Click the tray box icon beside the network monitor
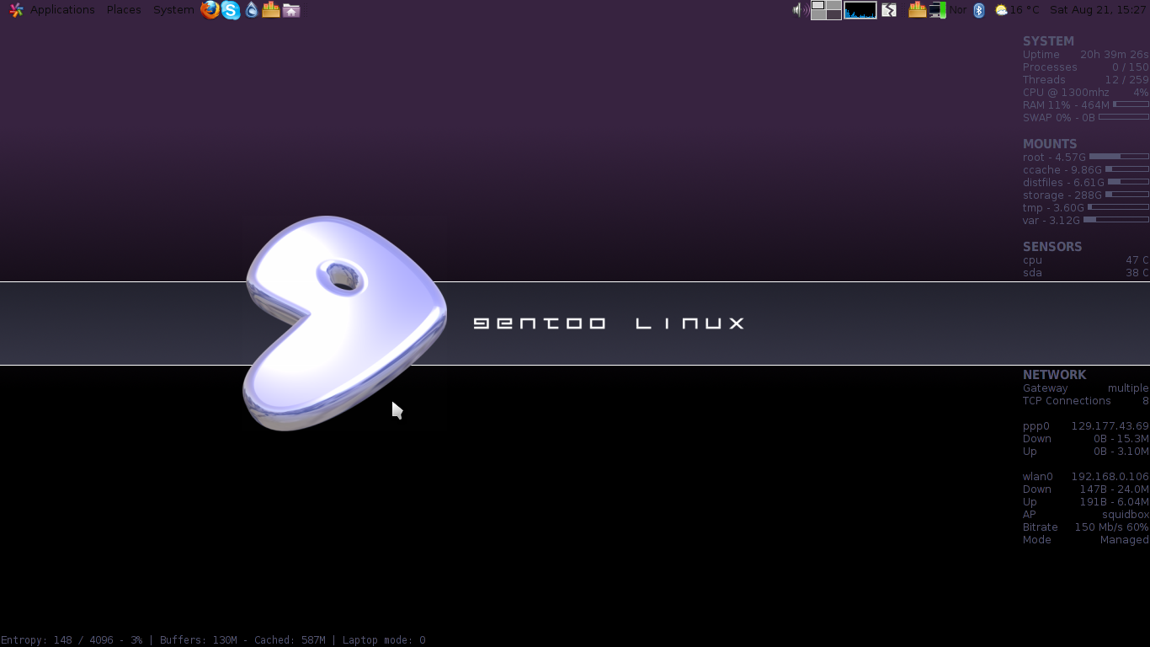The width and height of the screenshot is (1150, 647). (x=918, y=10)
